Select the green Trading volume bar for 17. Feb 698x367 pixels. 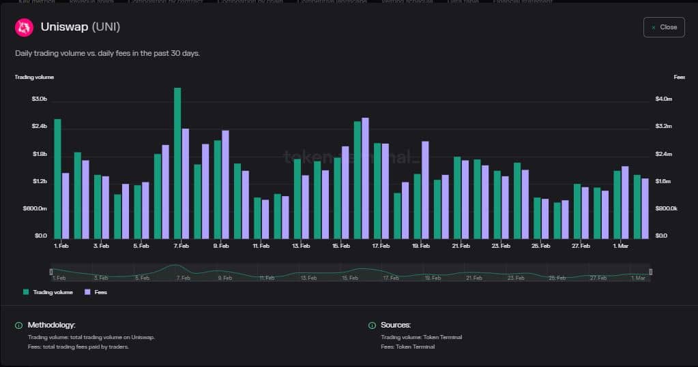coord(377,191)
